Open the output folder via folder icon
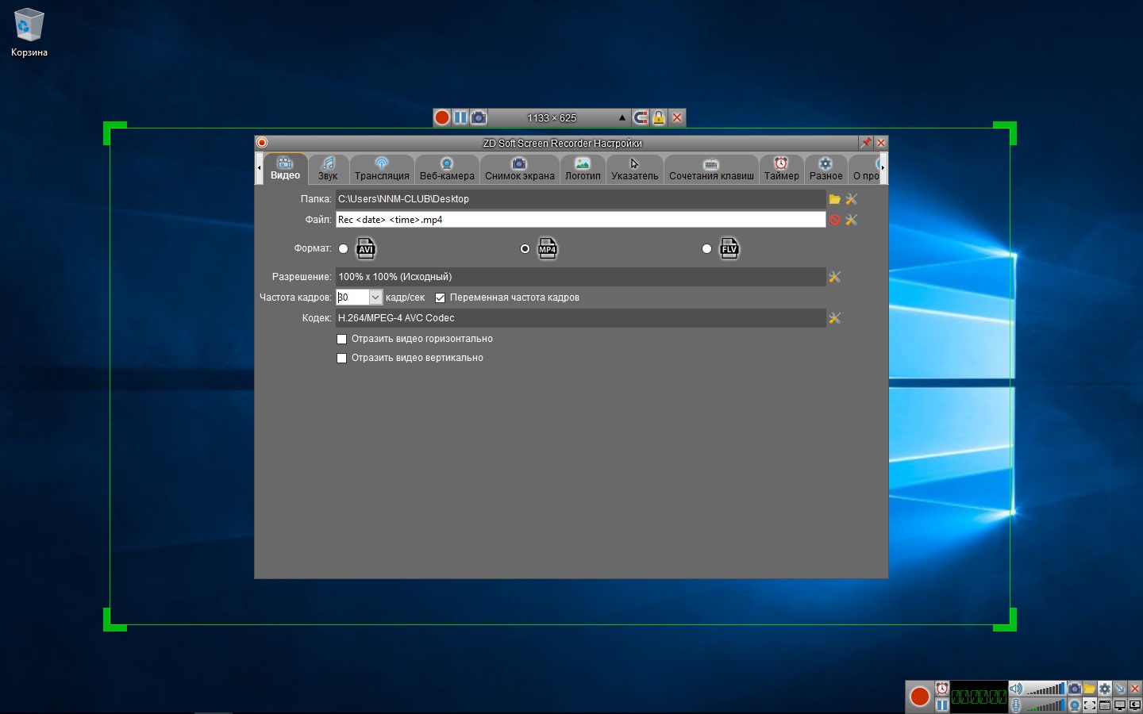Viewport: 1143px width, 714px height. (834, 199)
